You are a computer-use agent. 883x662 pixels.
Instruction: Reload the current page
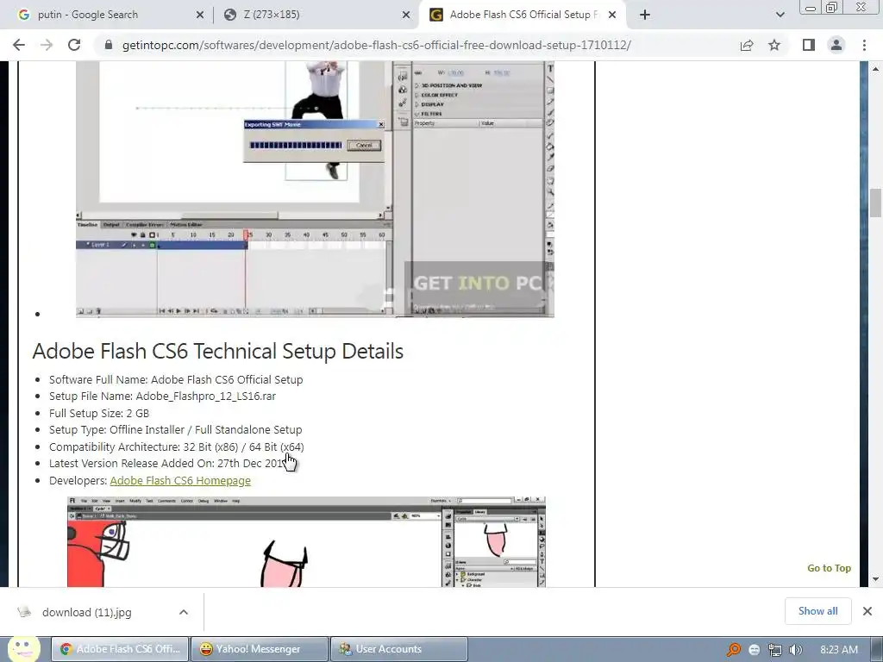74,45
